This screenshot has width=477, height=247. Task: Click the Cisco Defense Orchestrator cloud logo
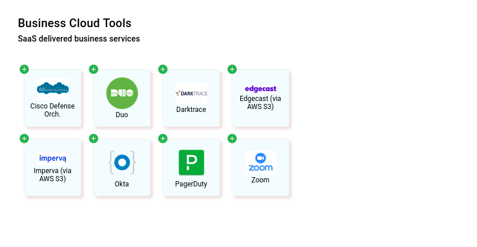(53, 89)
